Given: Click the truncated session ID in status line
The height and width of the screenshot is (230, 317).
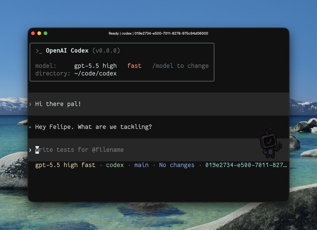Looking at the screenshot, I should [246, 165].
